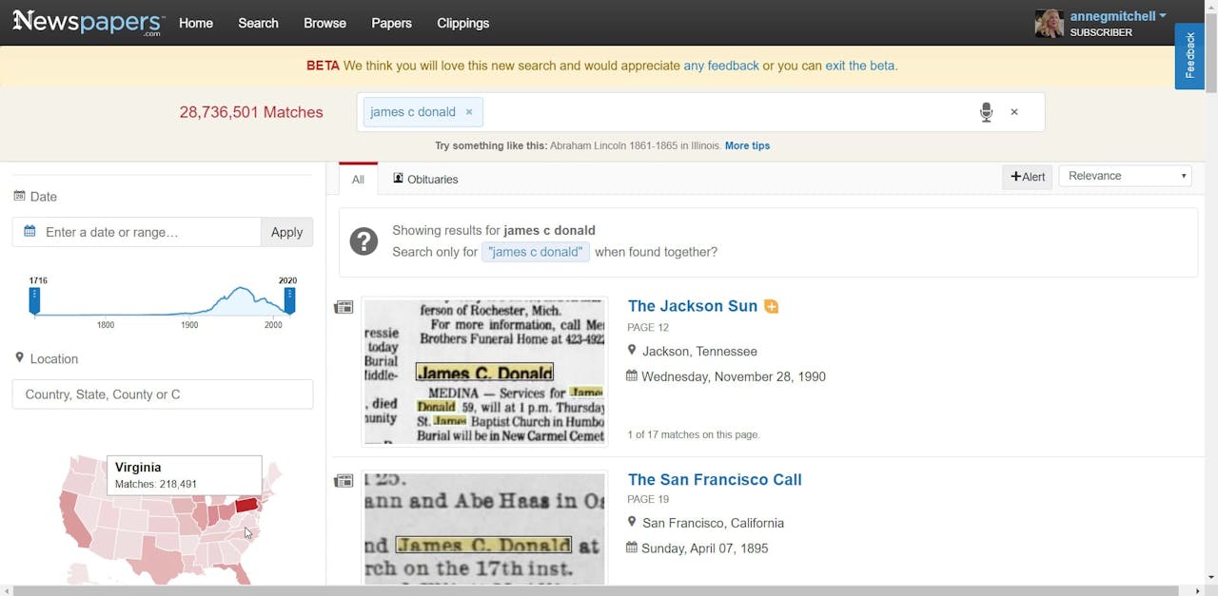Image resolution: width=1218 pixels, height=596 pixels.
Task: Switch to the Obituaries tab
Action: pyautogui.click(x=432, y=179)
